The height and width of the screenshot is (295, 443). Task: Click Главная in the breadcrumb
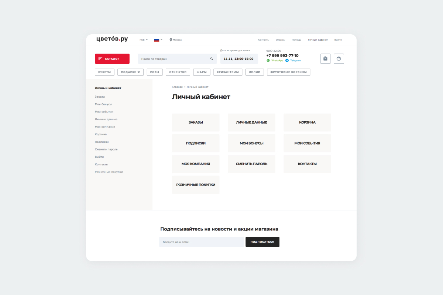177,87
